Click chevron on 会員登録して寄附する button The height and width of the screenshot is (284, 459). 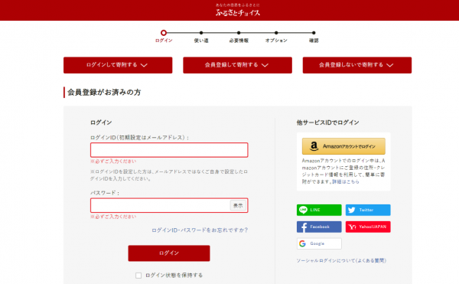tap(265, 65)
